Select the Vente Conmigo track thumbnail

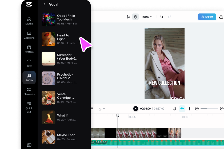pos(49,98)
